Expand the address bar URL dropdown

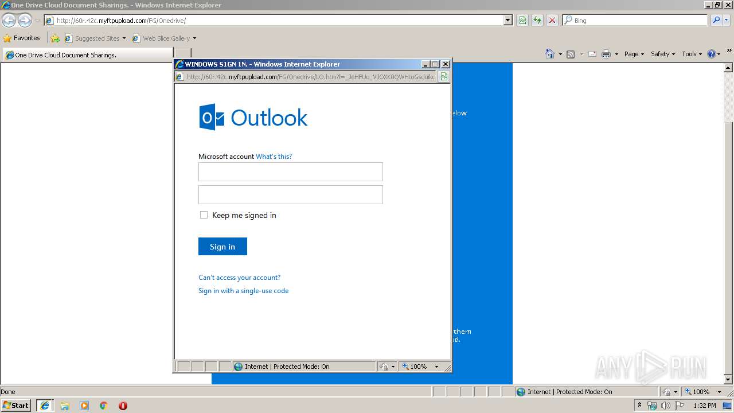507,21
